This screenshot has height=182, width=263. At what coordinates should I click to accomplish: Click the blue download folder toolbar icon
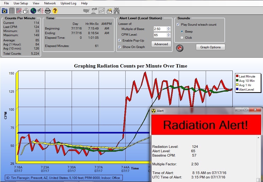pyautogui.click(x=5, y=11)
